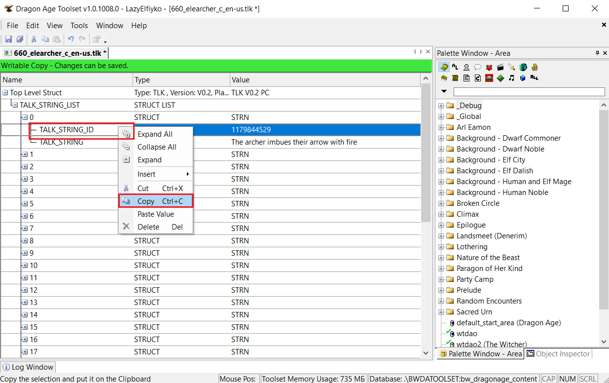Click the palette search input field
This screenshot has width=609, height=383.
529,92
